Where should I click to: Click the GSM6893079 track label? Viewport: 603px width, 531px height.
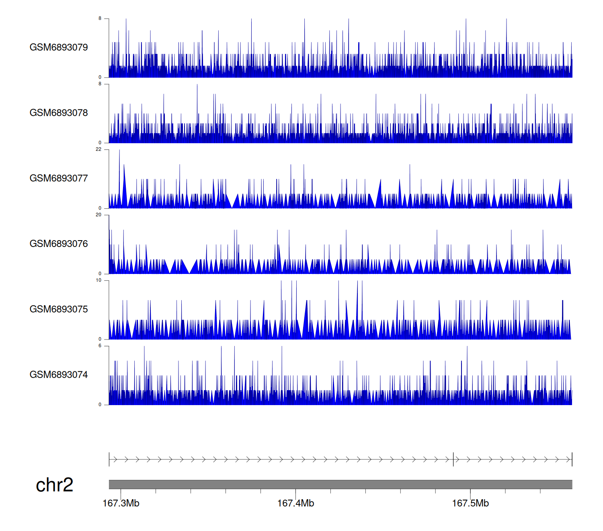59,47
